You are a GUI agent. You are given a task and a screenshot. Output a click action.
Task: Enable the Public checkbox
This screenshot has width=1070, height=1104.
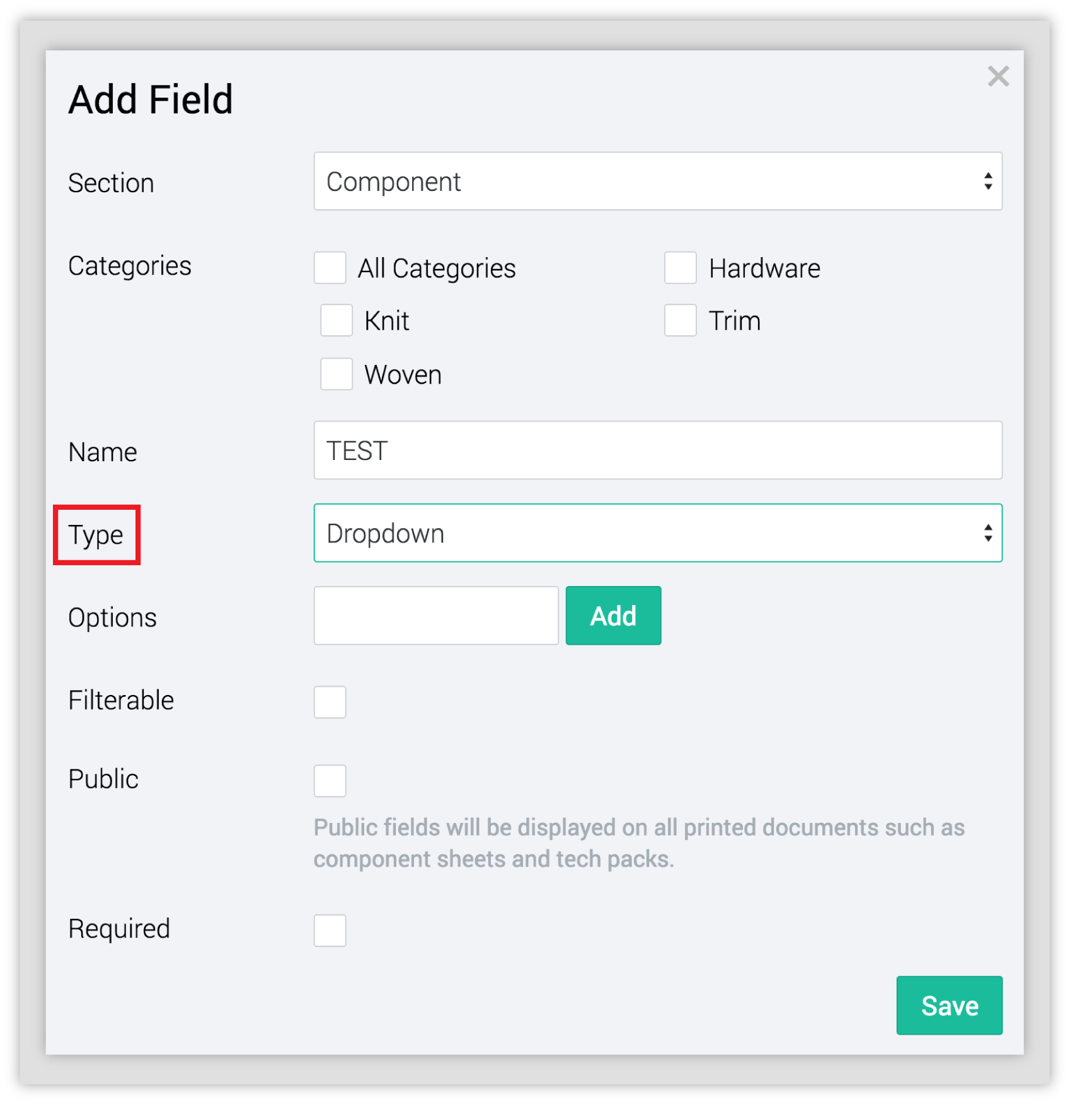point(330,781)
